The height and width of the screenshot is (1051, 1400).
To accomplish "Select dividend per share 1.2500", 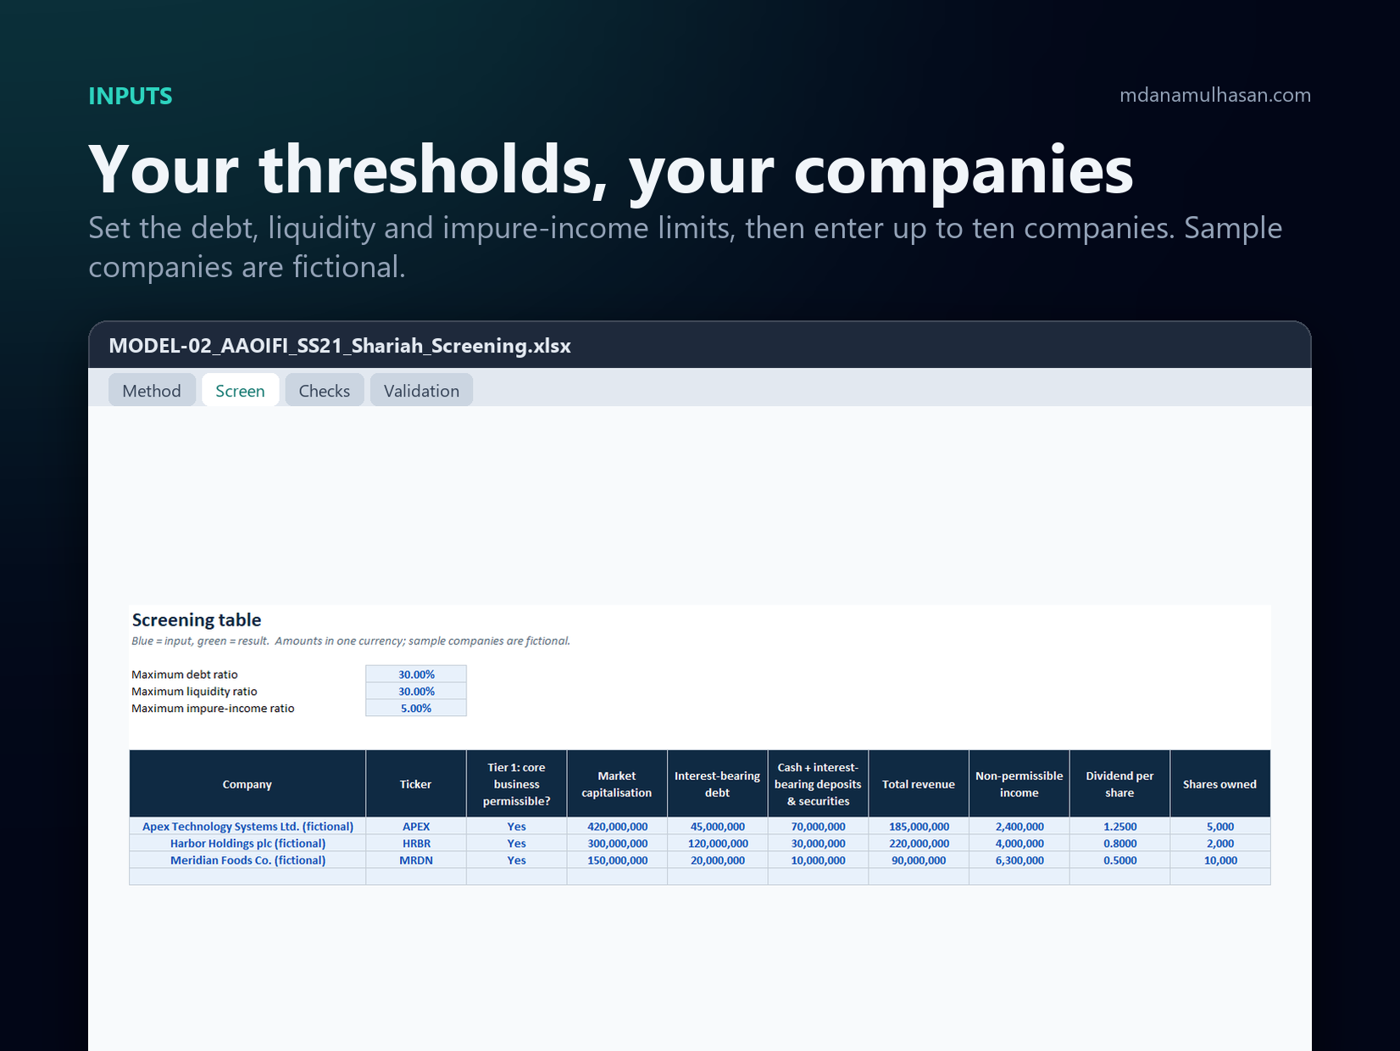I will [1120, 826].
